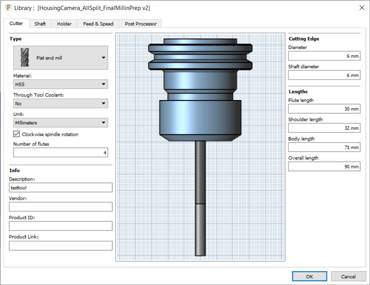The image size is (370, 285).
Task: Click the Shoulder length field
Action: [324, 128]
